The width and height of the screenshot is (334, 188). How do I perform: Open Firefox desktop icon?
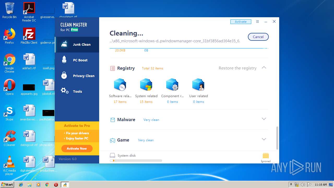pyautogui.click(x=9, y=36)
